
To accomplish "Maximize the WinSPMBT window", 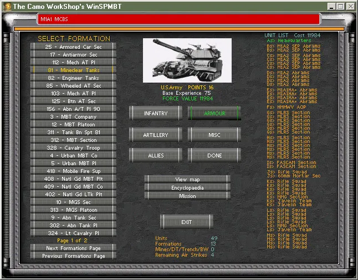I will click(341, 7).
